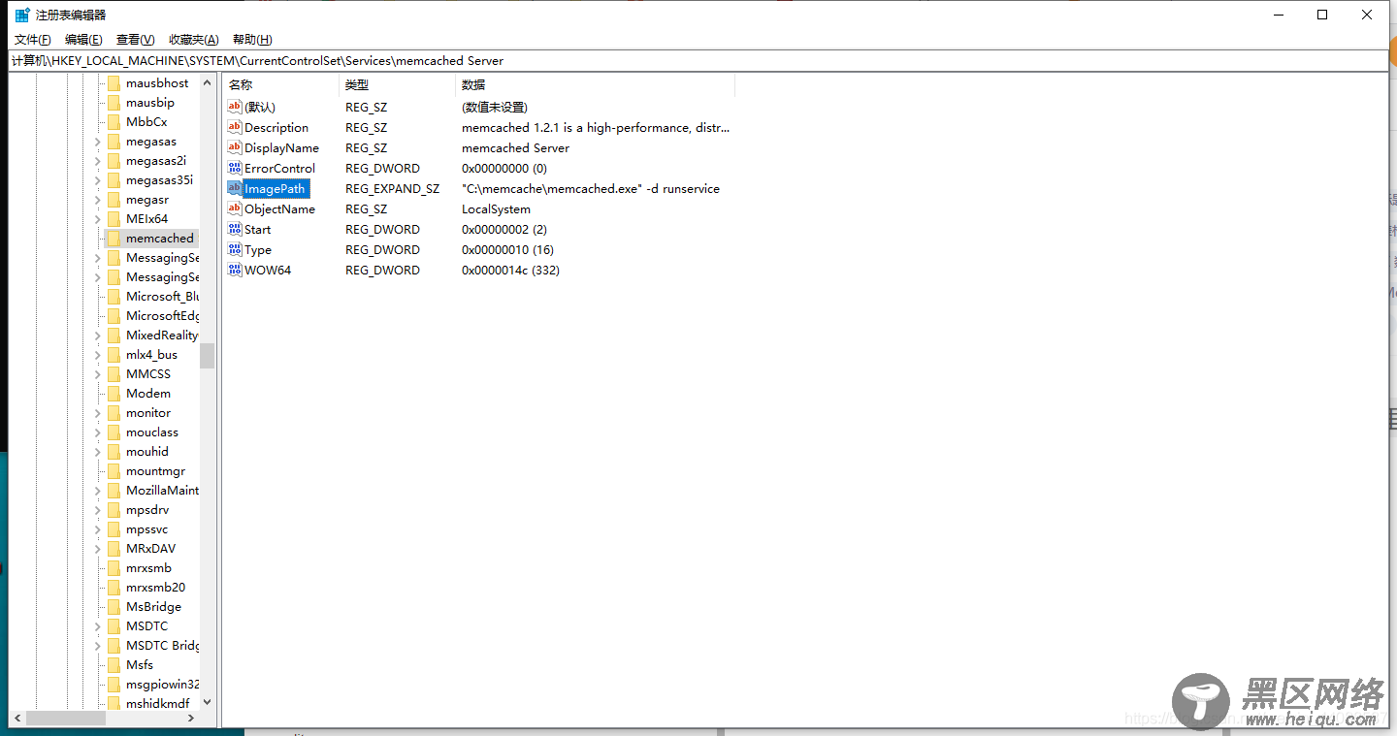Click the Type DWORD binary icon
This screenshot has height=736, width=1397.
click(235, 249)
